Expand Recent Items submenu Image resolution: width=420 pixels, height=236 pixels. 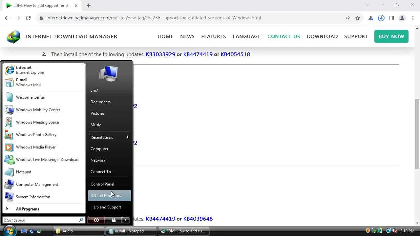pos(110,137)
